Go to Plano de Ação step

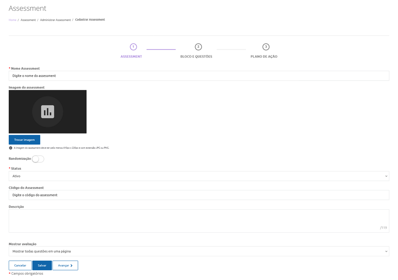tap(264, 57)
